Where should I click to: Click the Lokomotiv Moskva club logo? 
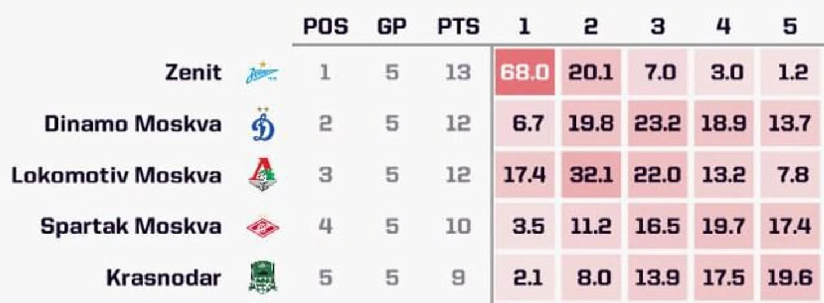coord(263,176)
